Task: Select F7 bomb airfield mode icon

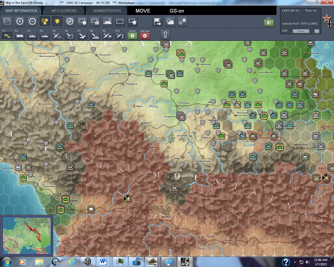Action: click(82, 35)
